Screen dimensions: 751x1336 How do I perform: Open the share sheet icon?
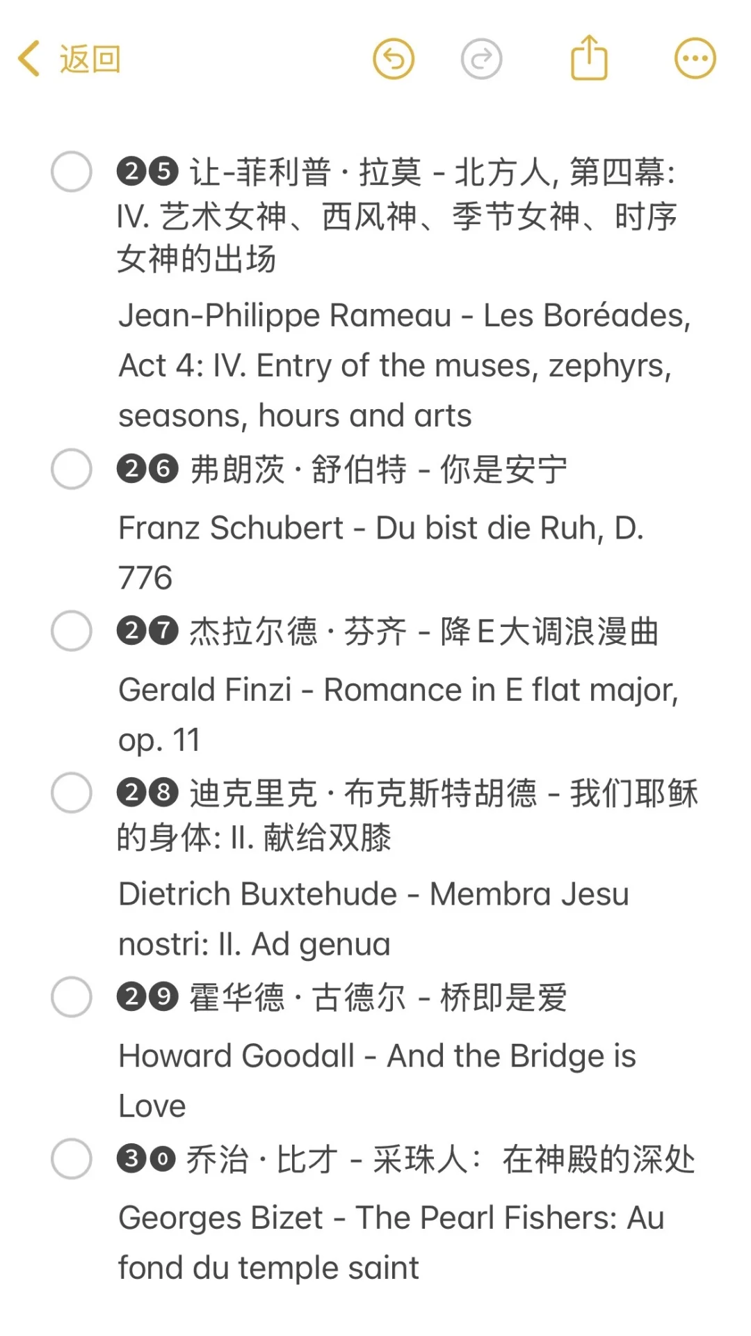click(589, 58)
